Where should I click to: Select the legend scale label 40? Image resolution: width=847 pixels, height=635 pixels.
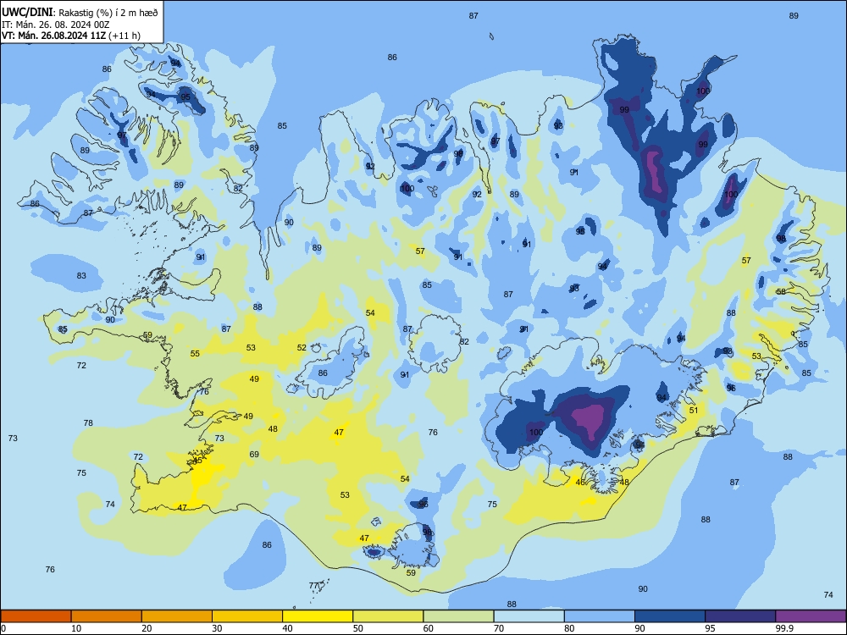288,628
